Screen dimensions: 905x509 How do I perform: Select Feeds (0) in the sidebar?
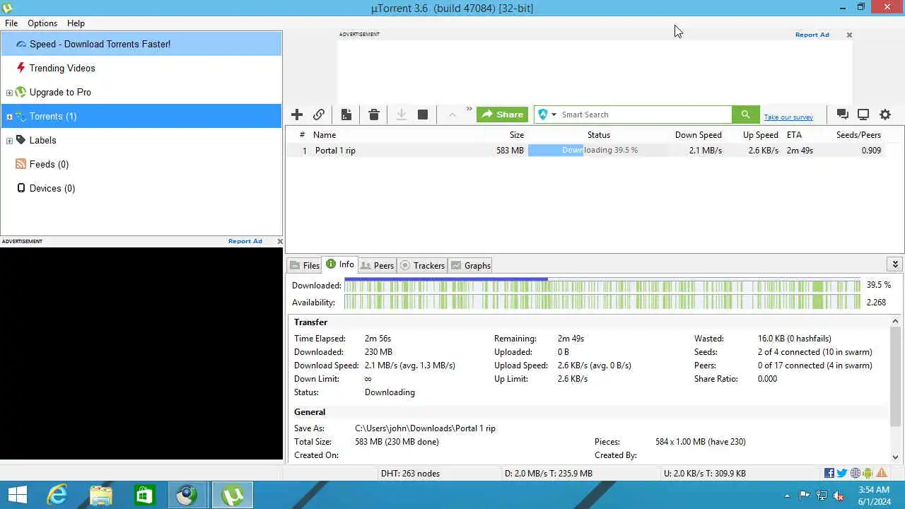(49, 164)
